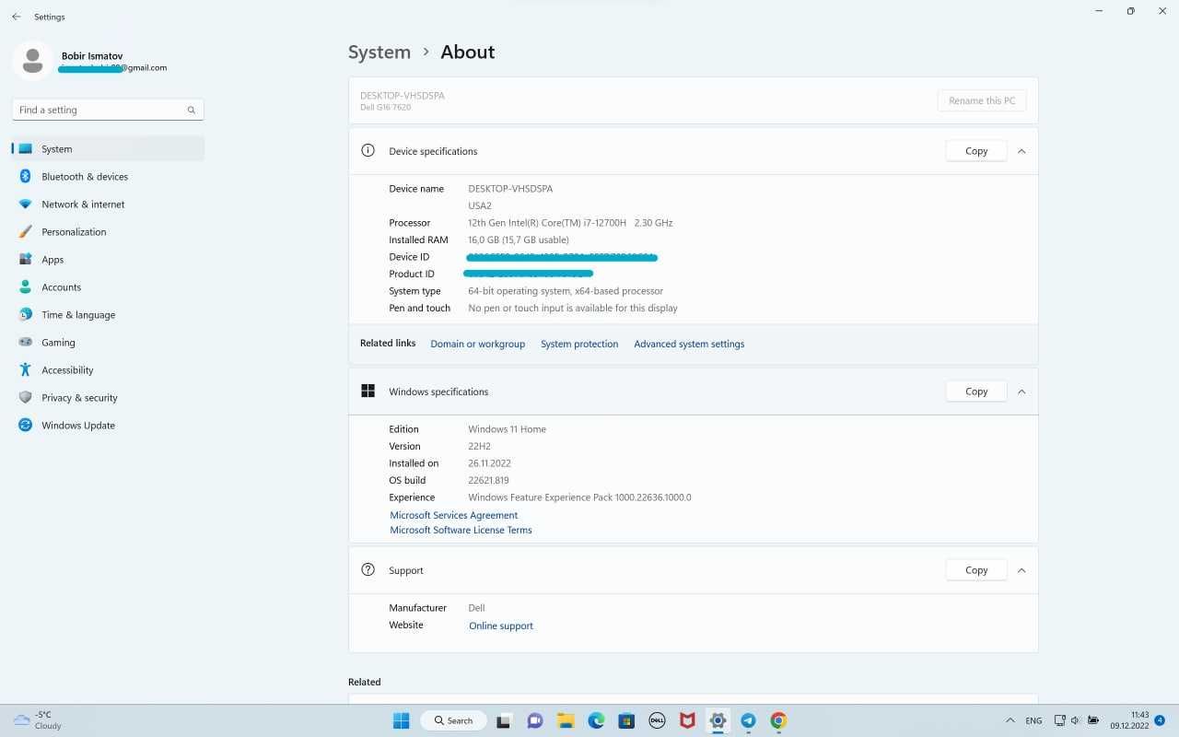Open System protection link

579,344
